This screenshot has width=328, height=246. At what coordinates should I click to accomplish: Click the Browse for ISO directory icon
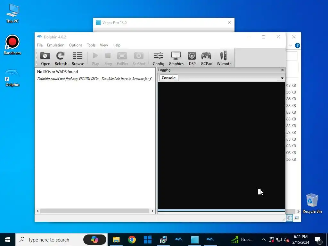(78, 58)
